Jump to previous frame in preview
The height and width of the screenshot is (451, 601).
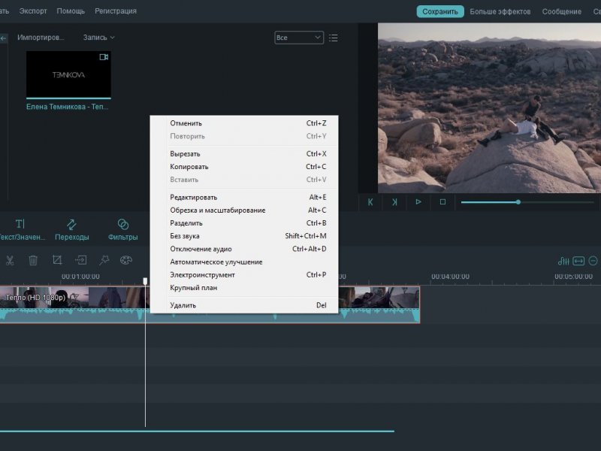click(x=370, y=202)
